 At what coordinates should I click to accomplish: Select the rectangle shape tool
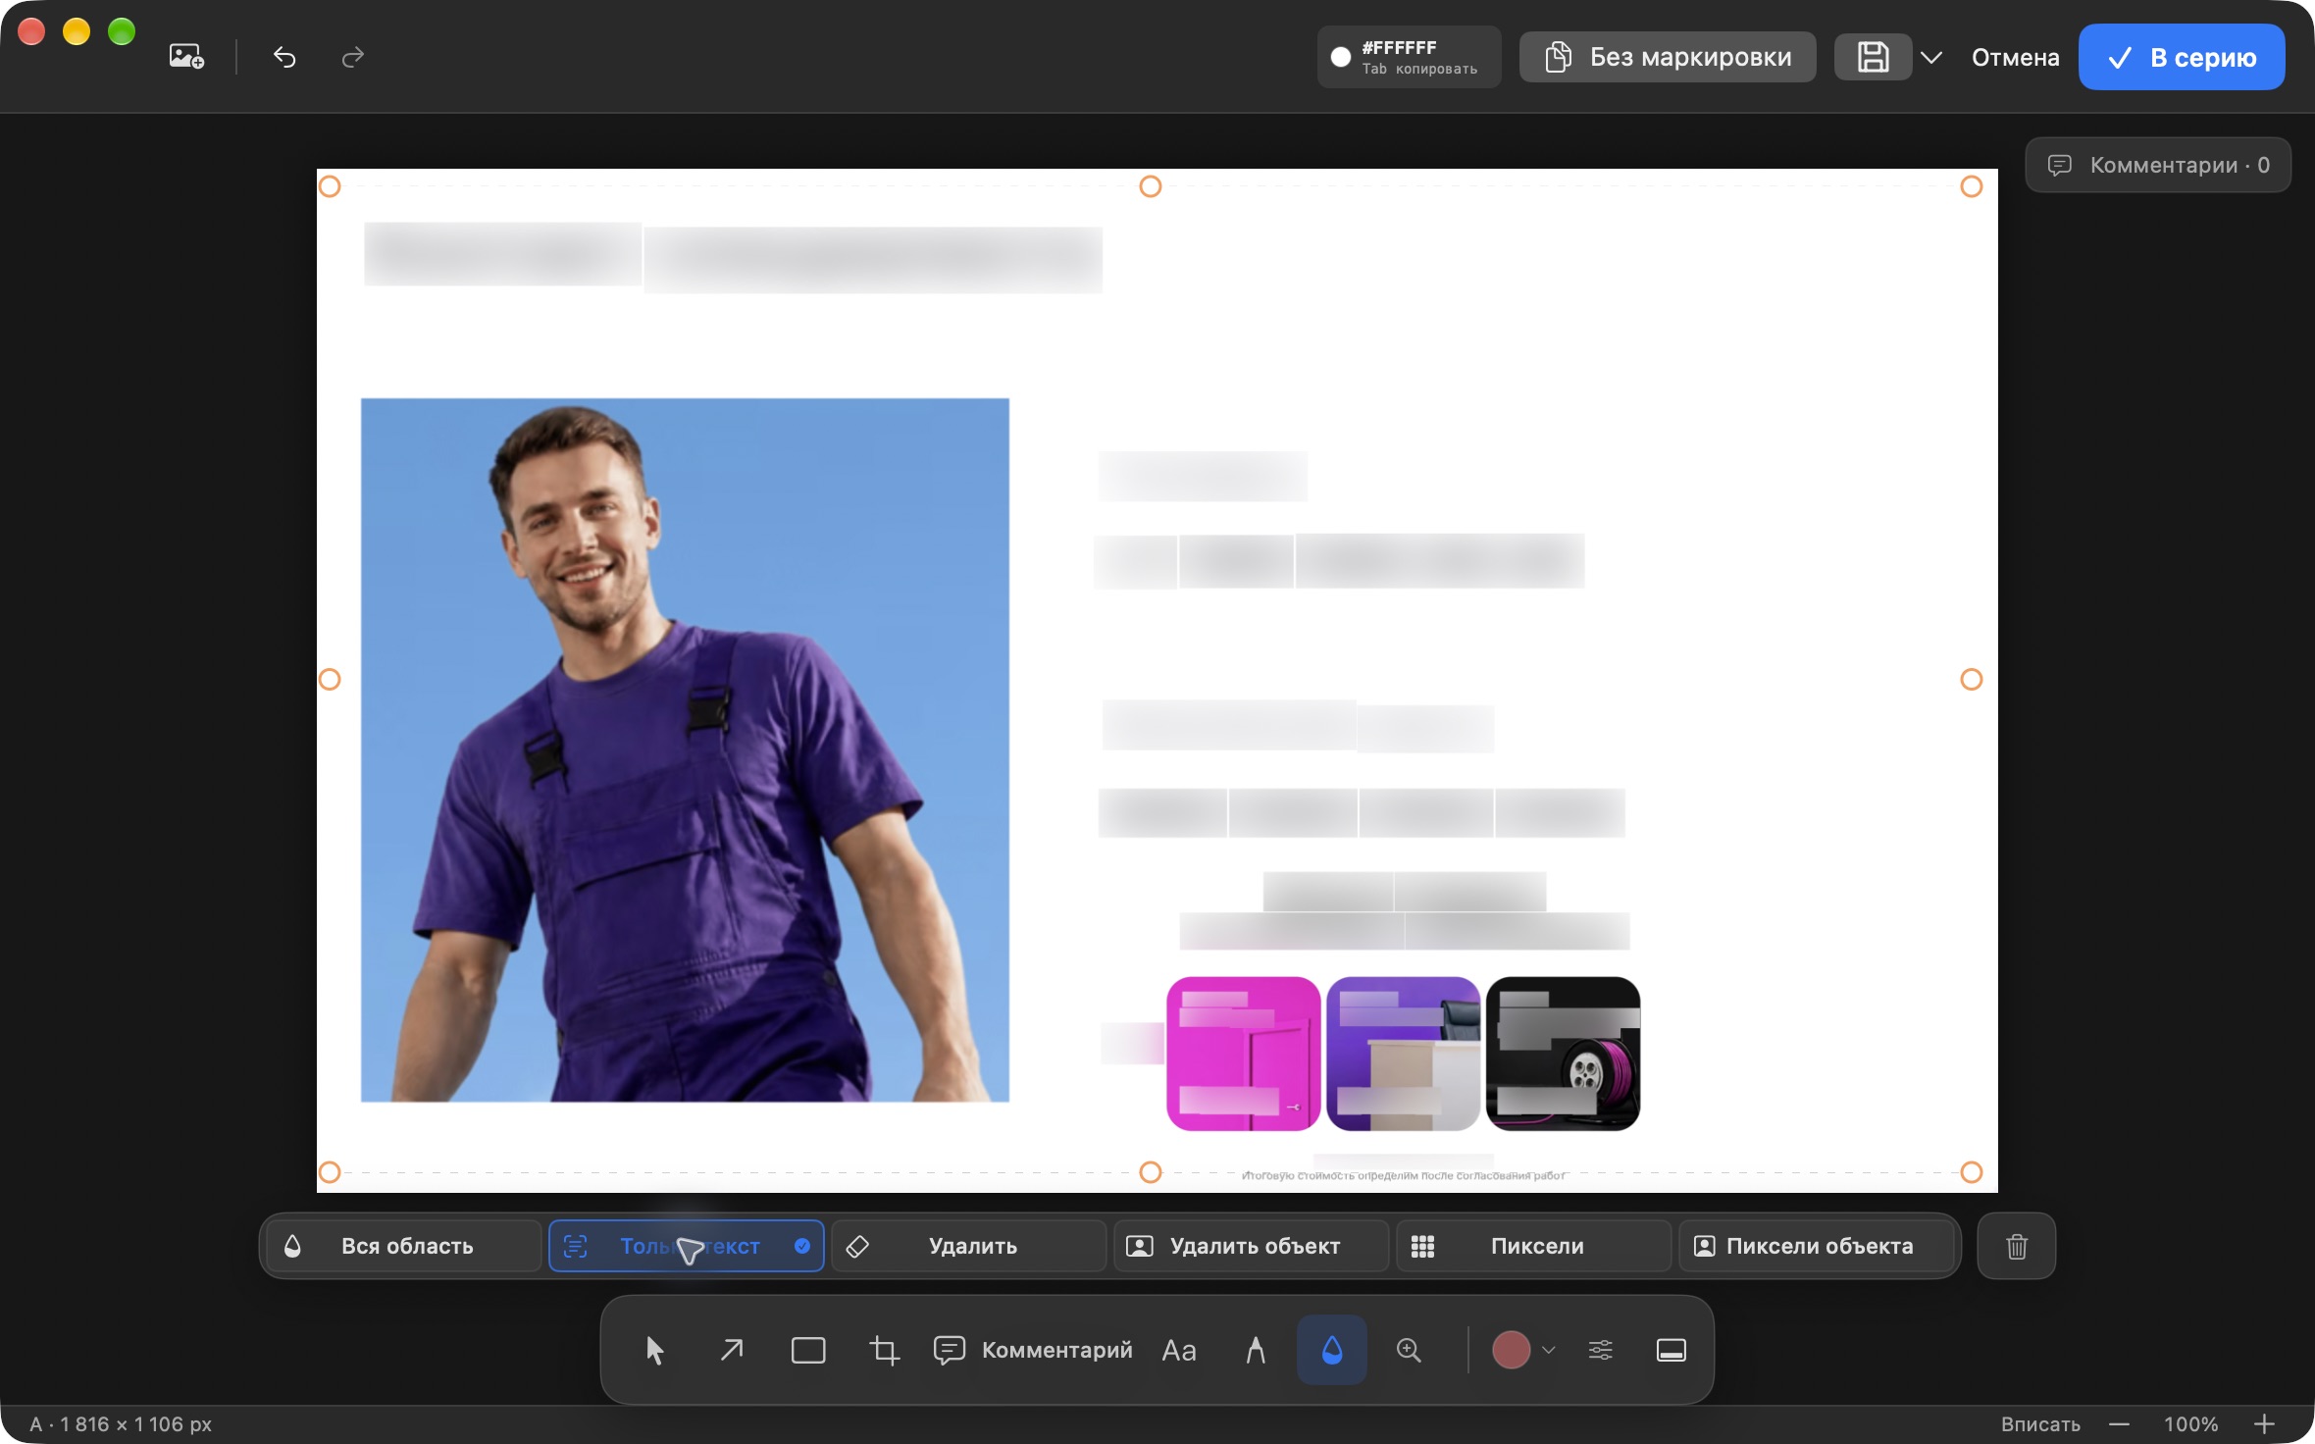coord(808,1350)
